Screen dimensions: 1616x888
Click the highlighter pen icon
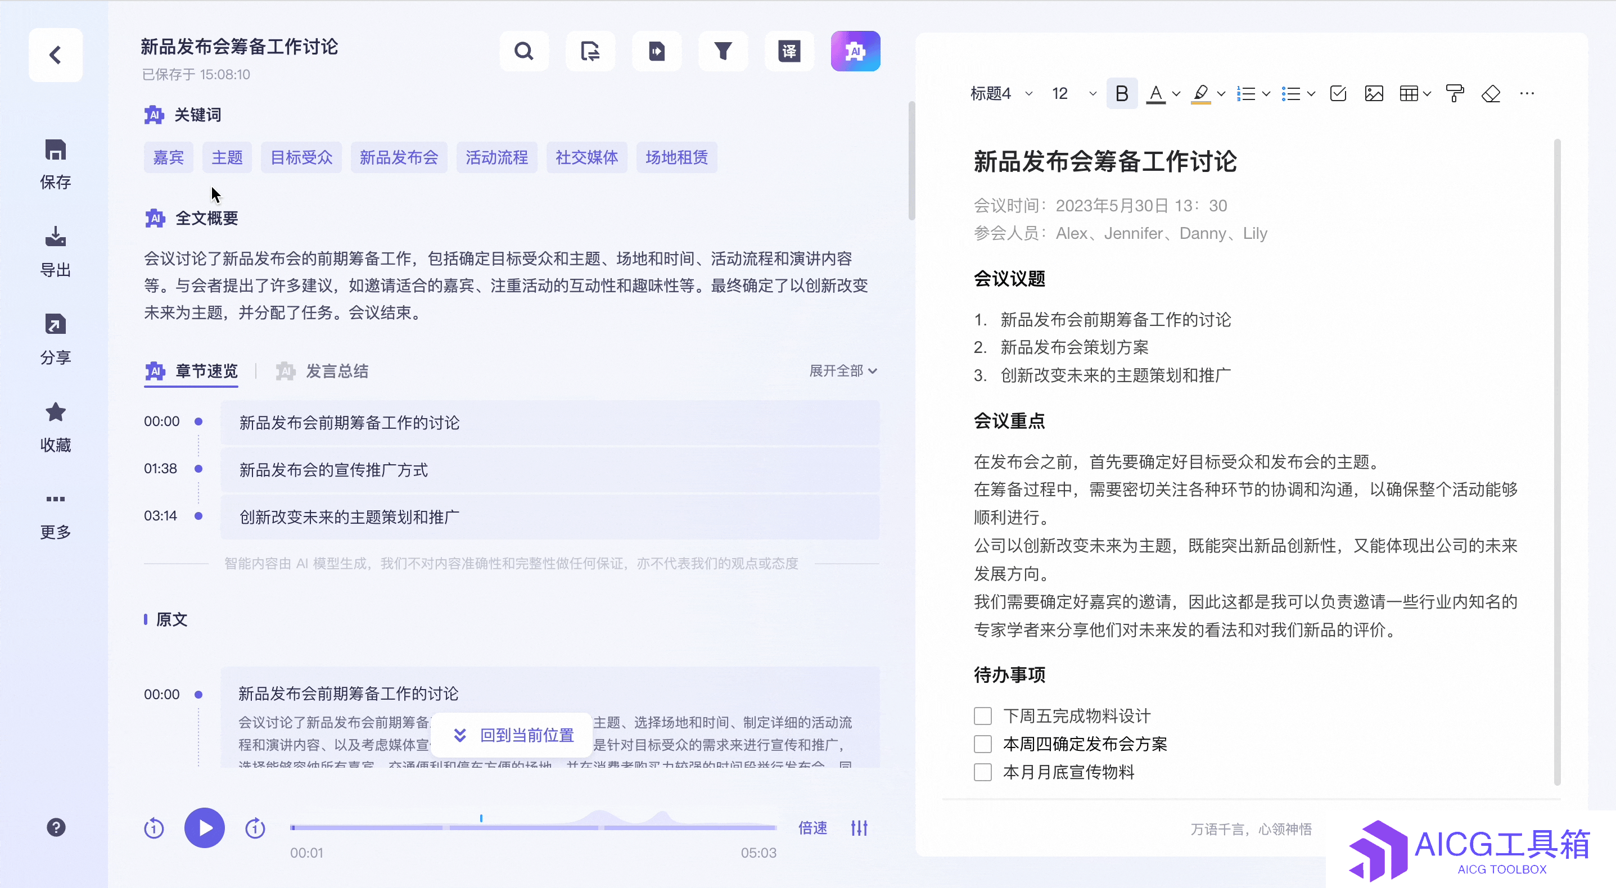[x=1200, y=94]
